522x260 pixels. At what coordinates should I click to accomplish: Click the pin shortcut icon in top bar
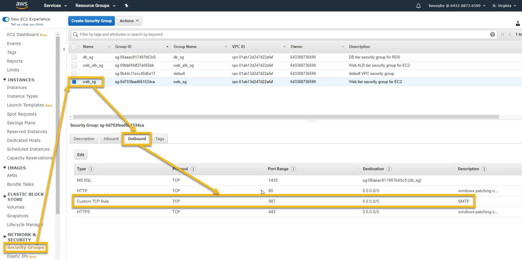(127, 6)
